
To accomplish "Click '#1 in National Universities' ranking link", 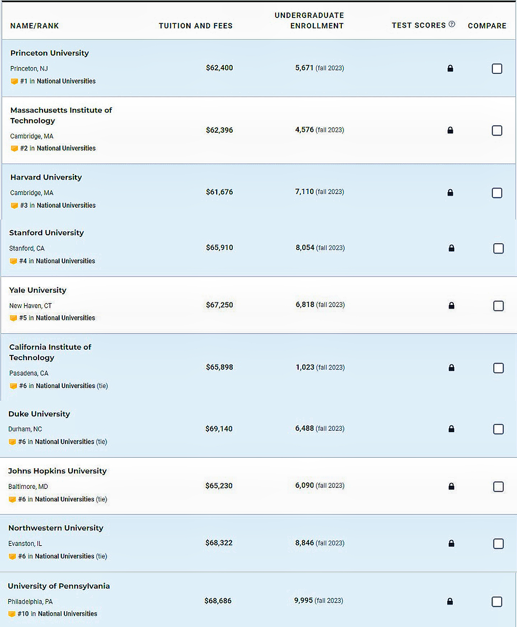I will click(58, 81).
